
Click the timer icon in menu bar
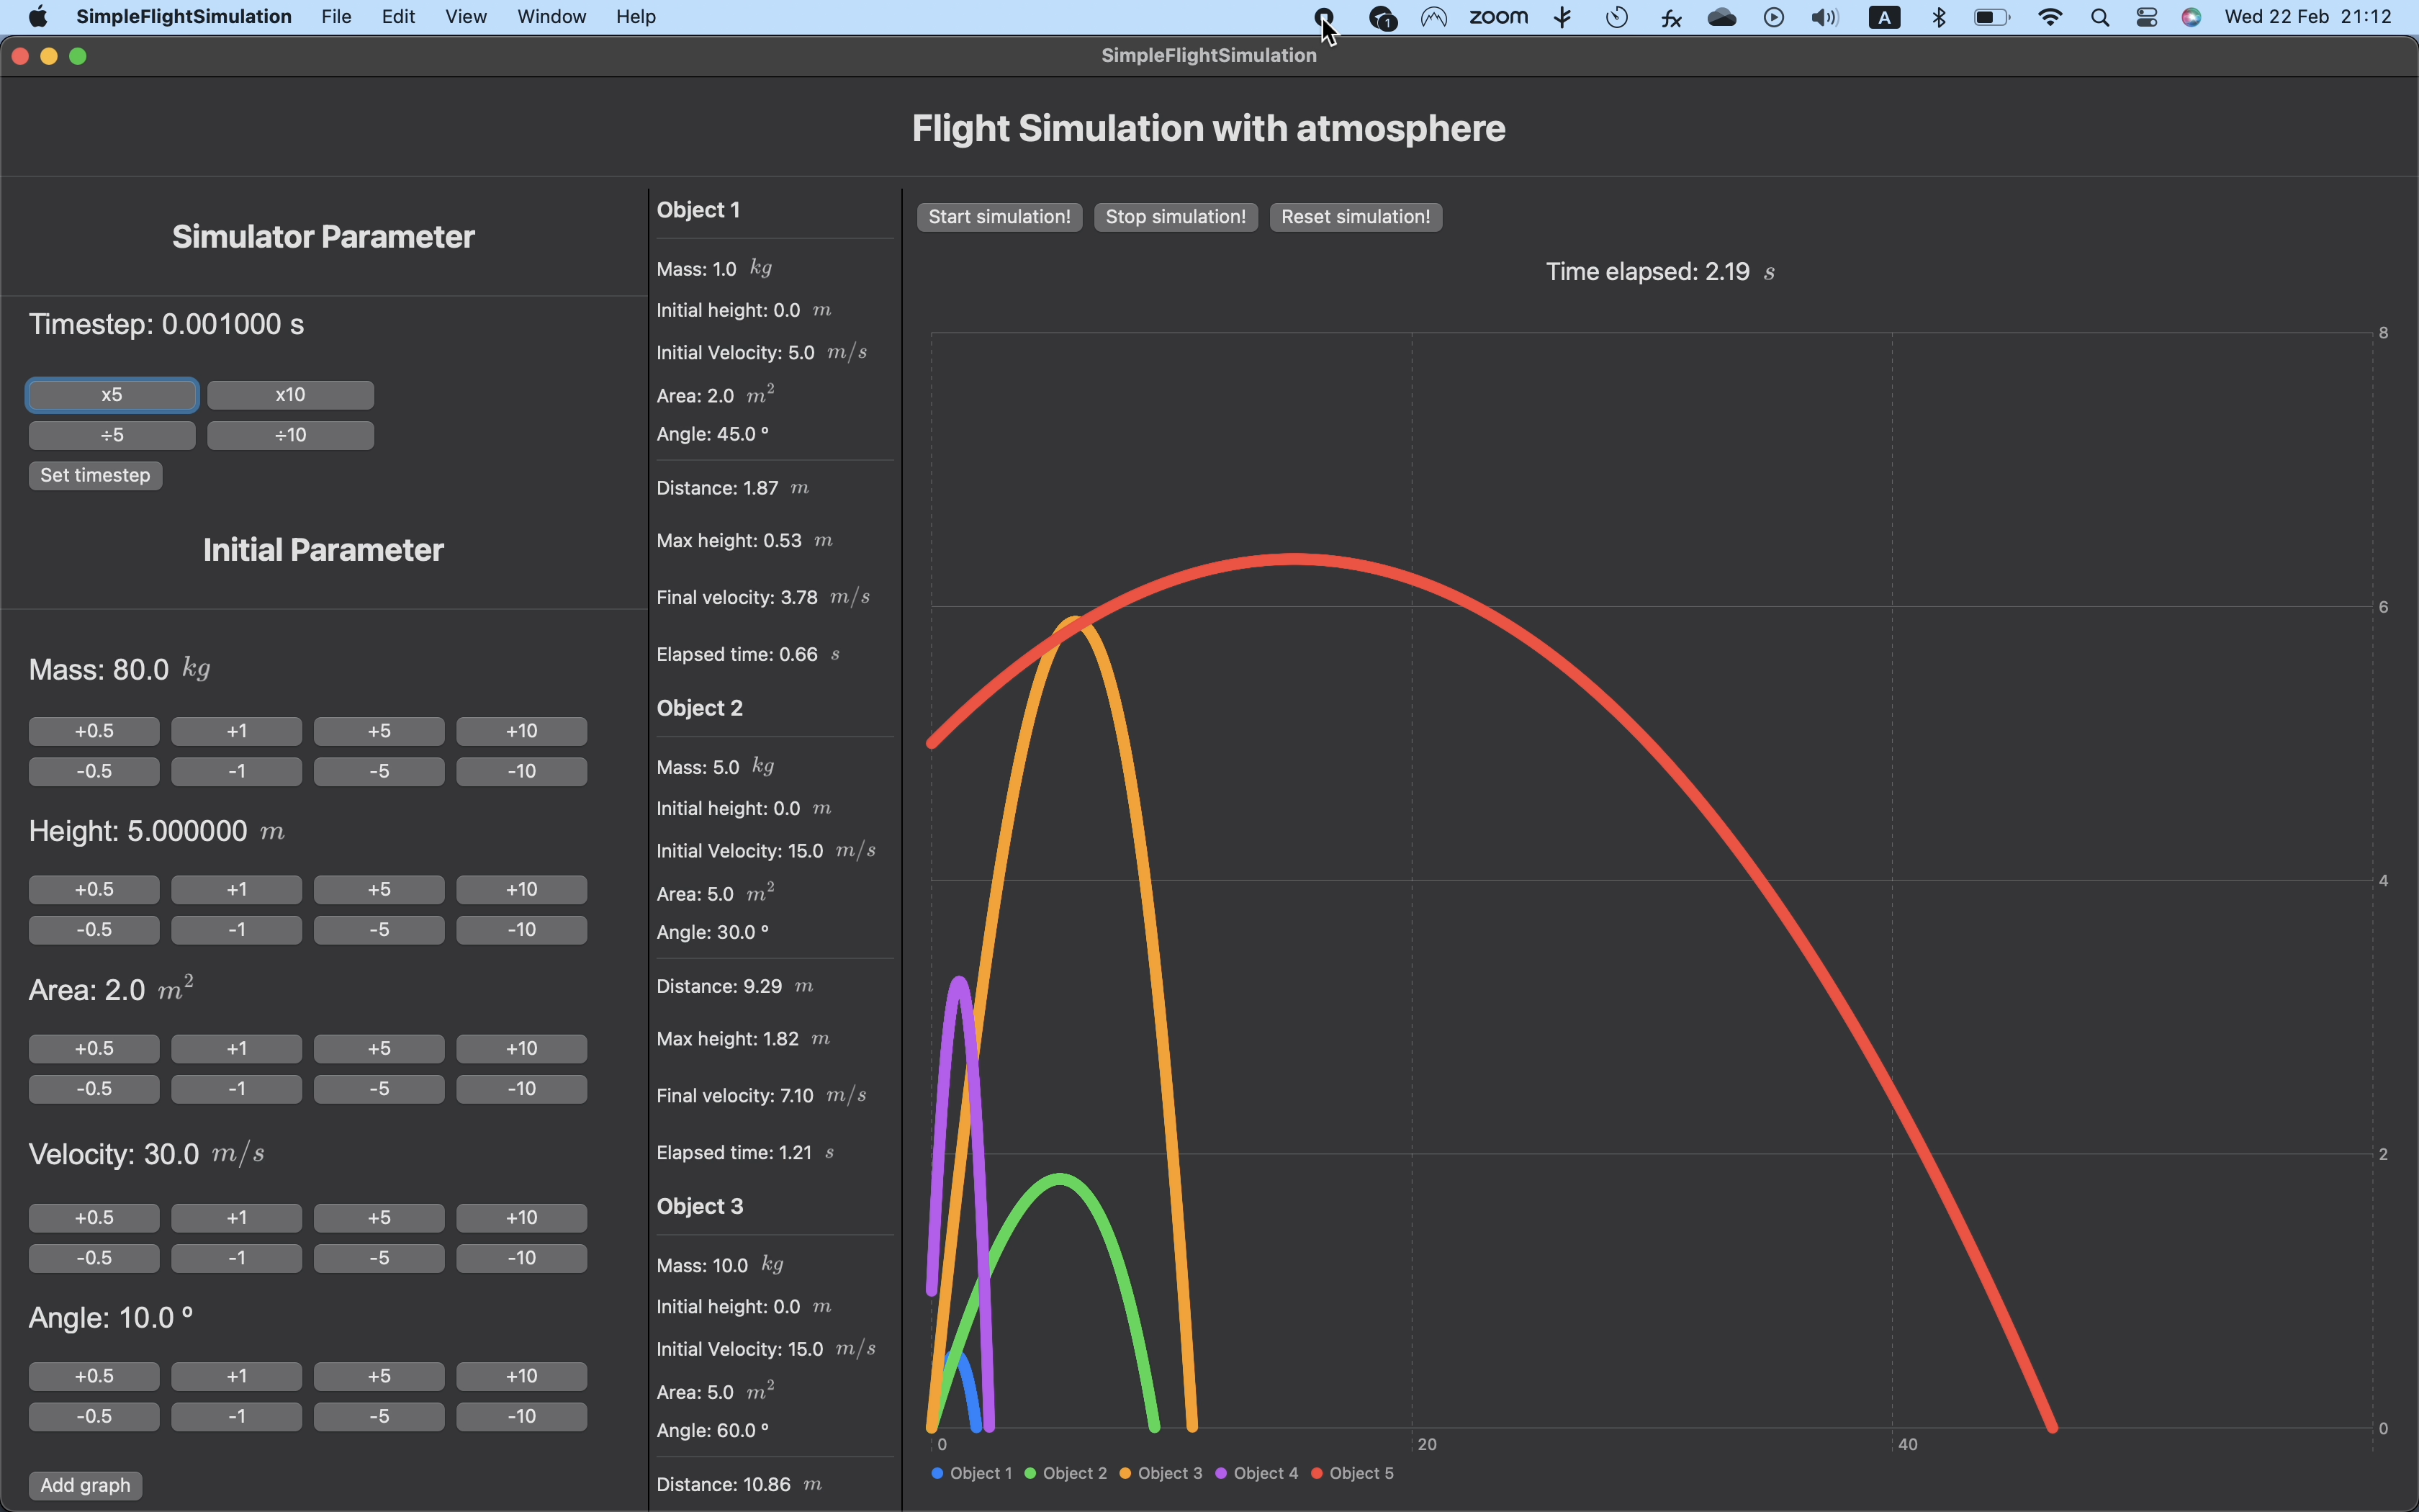click(1616, 17)
